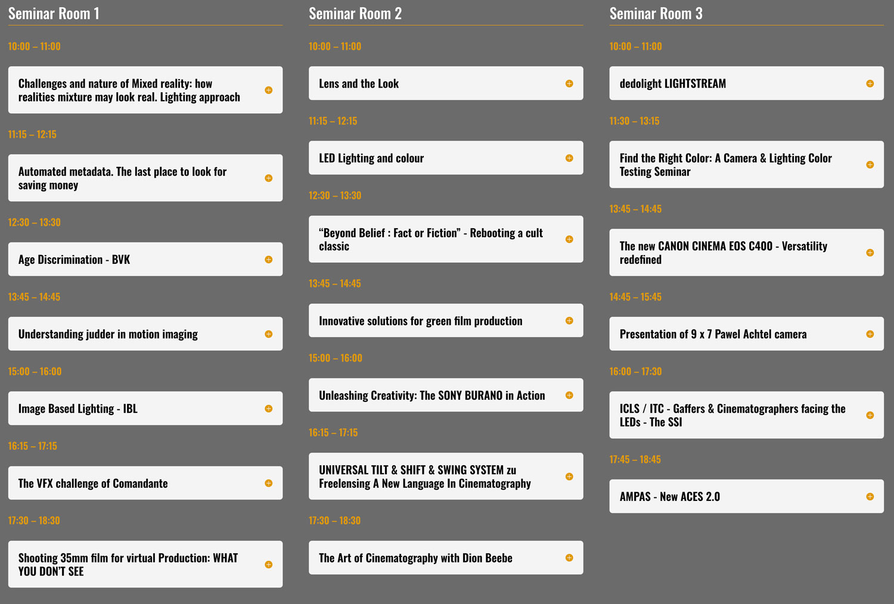
Task: Open plus icon on Dion Beebe cinematography session
Action: coord(569,558)
